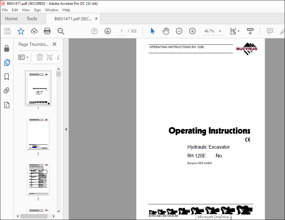Click the Home tab button
285x220 pixels.
(x=11, y=19)
